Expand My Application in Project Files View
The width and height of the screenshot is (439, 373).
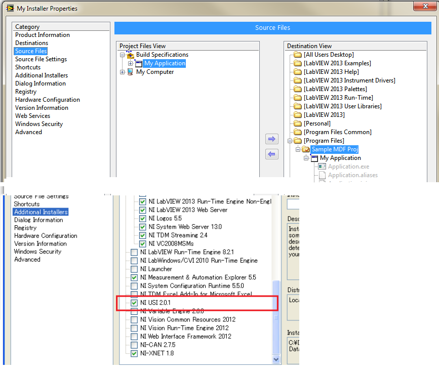point(131,64)
